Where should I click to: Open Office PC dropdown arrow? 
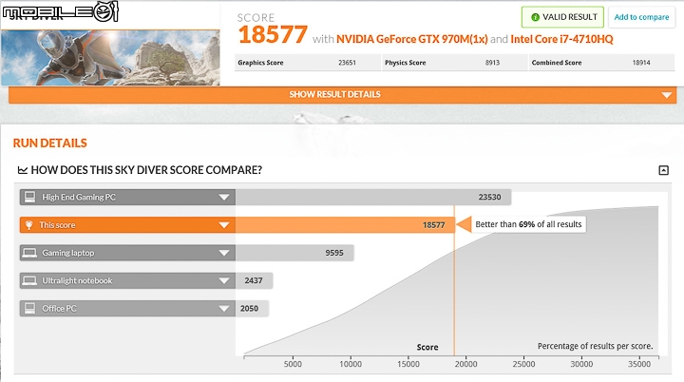224,309
